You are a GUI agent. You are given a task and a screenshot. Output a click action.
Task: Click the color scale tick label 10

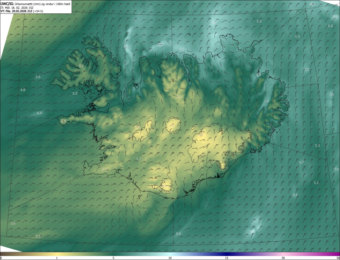click(170, 258)
